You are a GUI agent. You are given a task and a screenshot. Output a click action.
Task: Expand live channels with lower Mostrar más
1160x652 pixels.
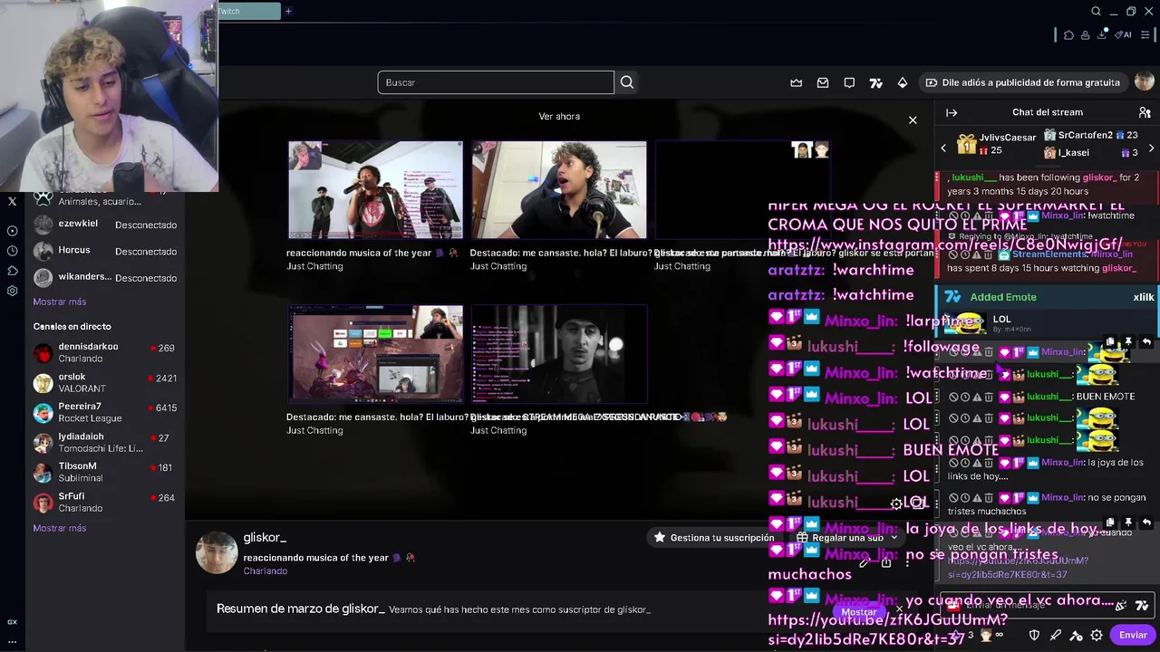coord(60,528)
